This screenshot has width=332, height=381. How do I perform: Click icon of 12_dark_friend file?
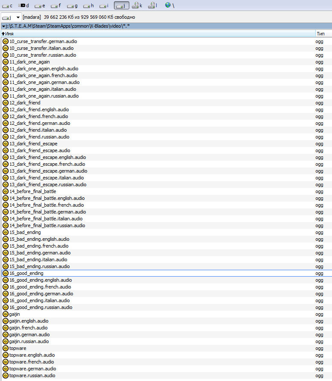coord(6,103)
